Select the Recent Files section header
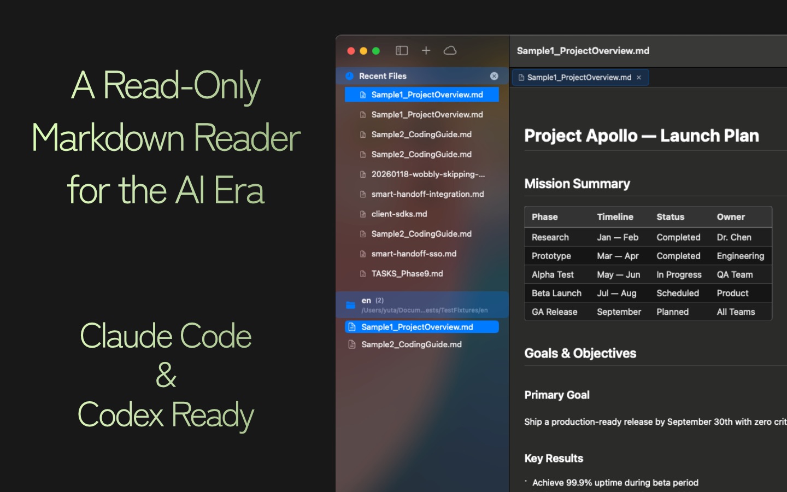The image size is (787, 492). coord(422,76)
